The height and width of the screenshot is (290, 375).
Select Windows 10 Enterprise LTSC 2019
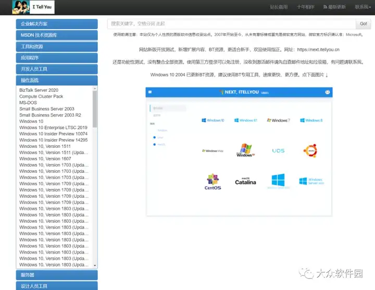pyautogui.click(x=53, y=128)
